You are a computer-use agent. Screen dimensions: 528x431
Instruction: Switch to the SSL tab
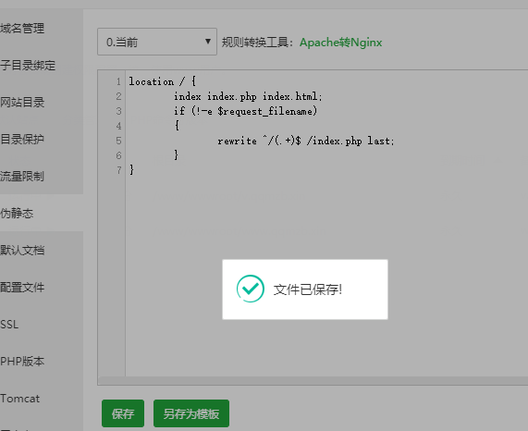(9, 325)
